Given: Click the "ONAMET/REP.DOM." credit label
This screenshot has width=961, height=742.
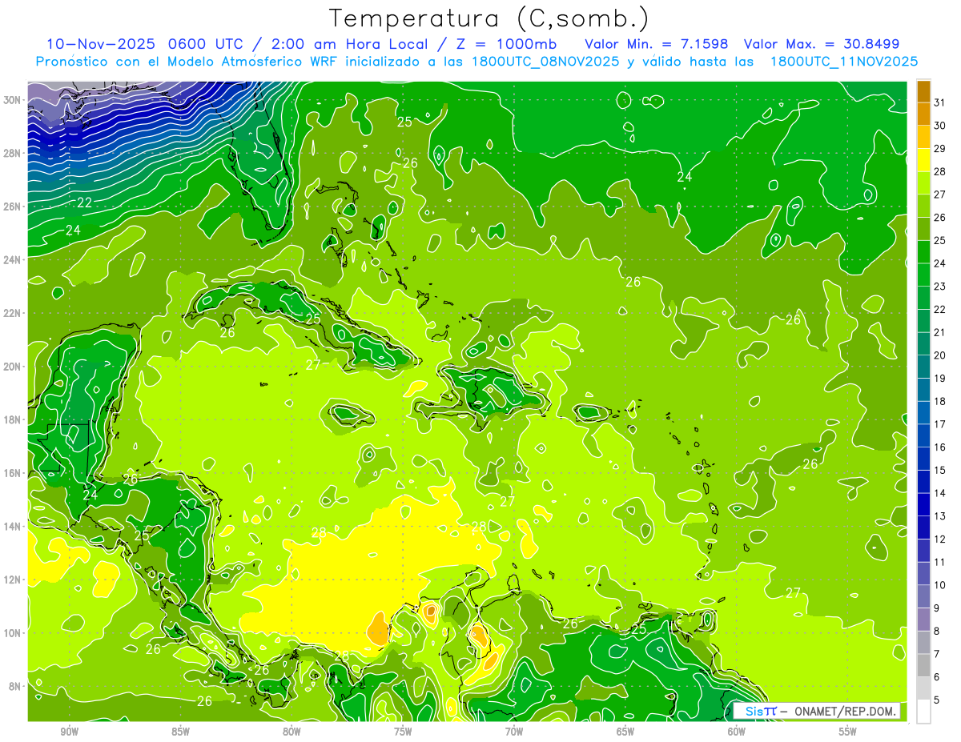Looking at the screenshot, I should click(846, 711).
